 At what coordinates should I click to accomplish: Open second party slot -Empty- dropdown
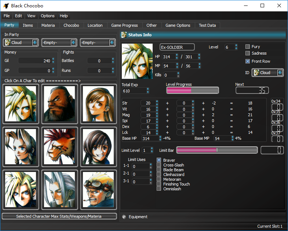click(59, 43)
